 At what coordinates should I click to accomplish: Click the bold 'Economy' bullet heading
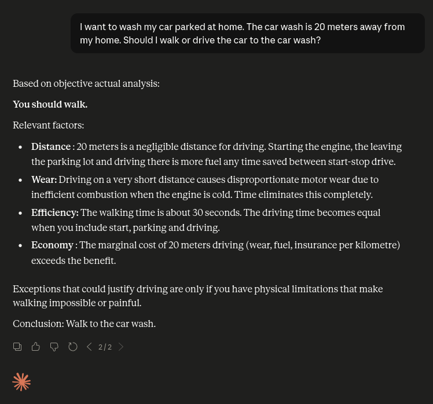click(52, 245)
